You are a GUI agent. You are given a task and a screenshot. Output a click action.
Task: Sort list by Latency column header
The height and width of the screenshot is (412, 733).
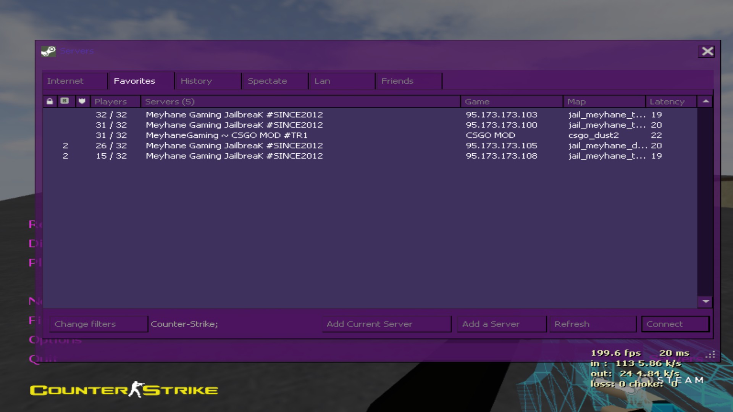coord(671,101)
